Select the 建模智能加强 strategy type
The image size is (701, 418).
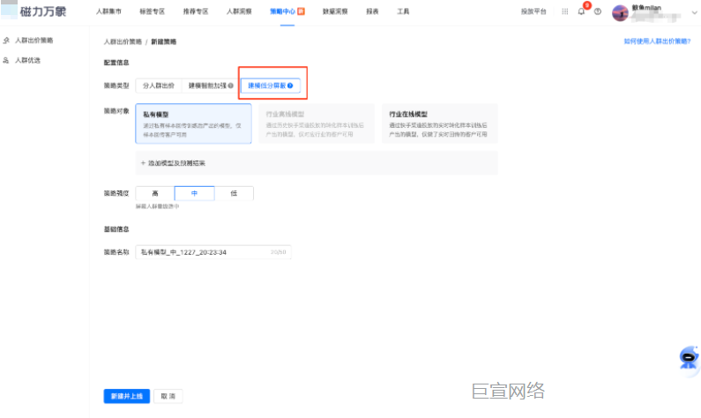click(x=211, y=86)
